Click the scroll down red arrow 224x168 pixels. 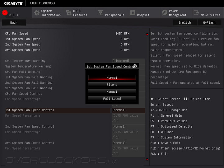click(147, 159)
